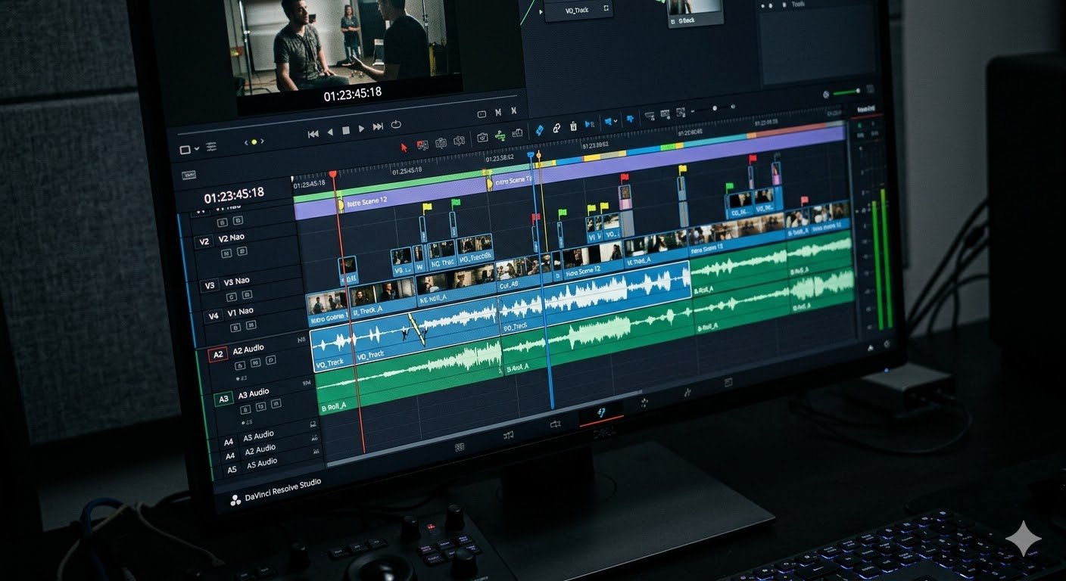The width and height of the screenshot is (1066, 581).
Task: Toggle loop playback icon
Action: tap(396, 125)
